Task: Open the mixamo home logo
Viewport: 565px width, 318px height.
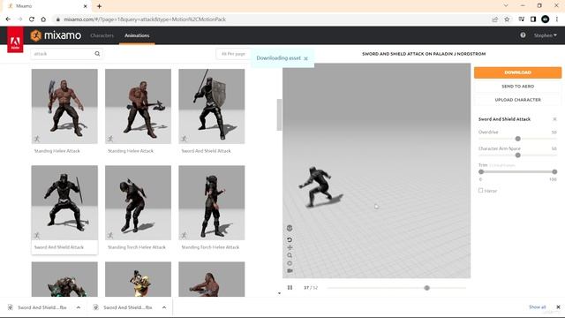Action: (x=56, y=35)
